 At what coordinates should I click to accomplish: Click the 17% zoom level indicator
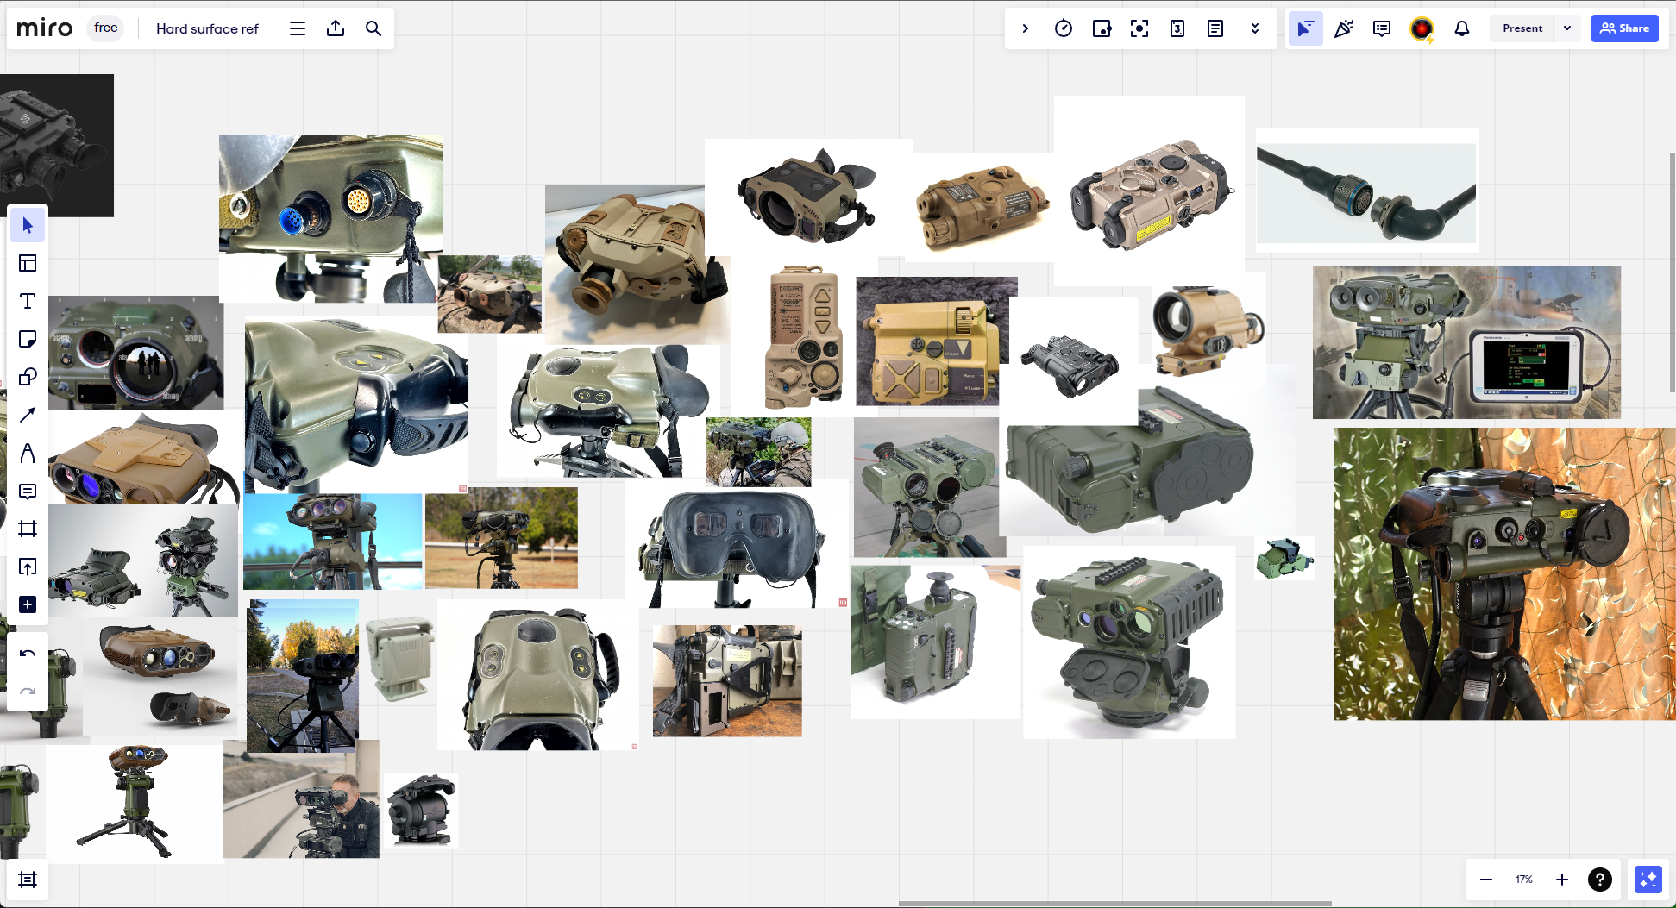[x=1523, y=879]
